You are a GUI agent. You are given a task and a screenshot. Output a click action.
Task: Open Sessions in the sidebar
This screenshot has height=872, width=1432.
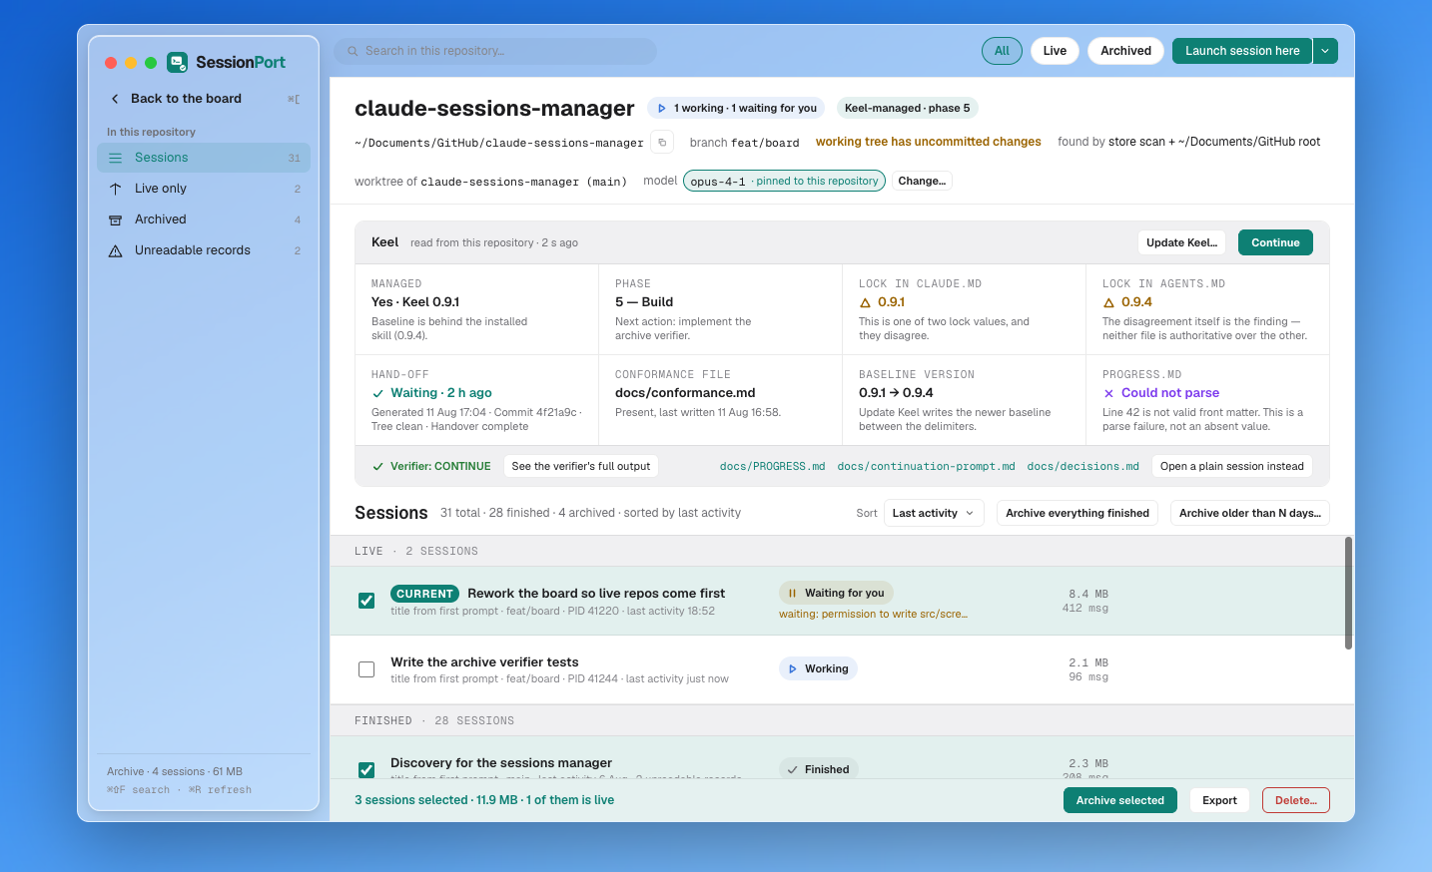204,158
